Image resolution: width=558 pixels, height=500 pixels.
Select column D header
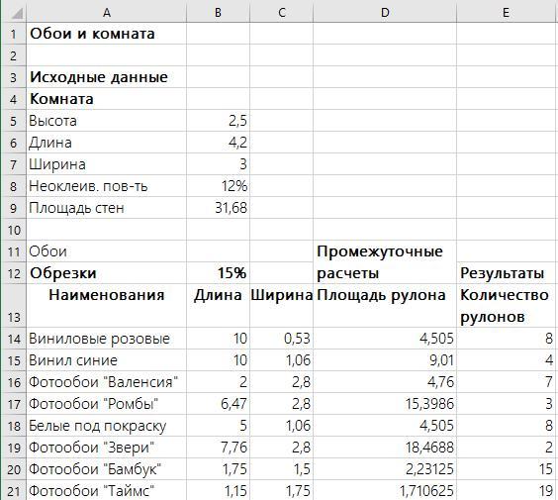click(385, 13)
